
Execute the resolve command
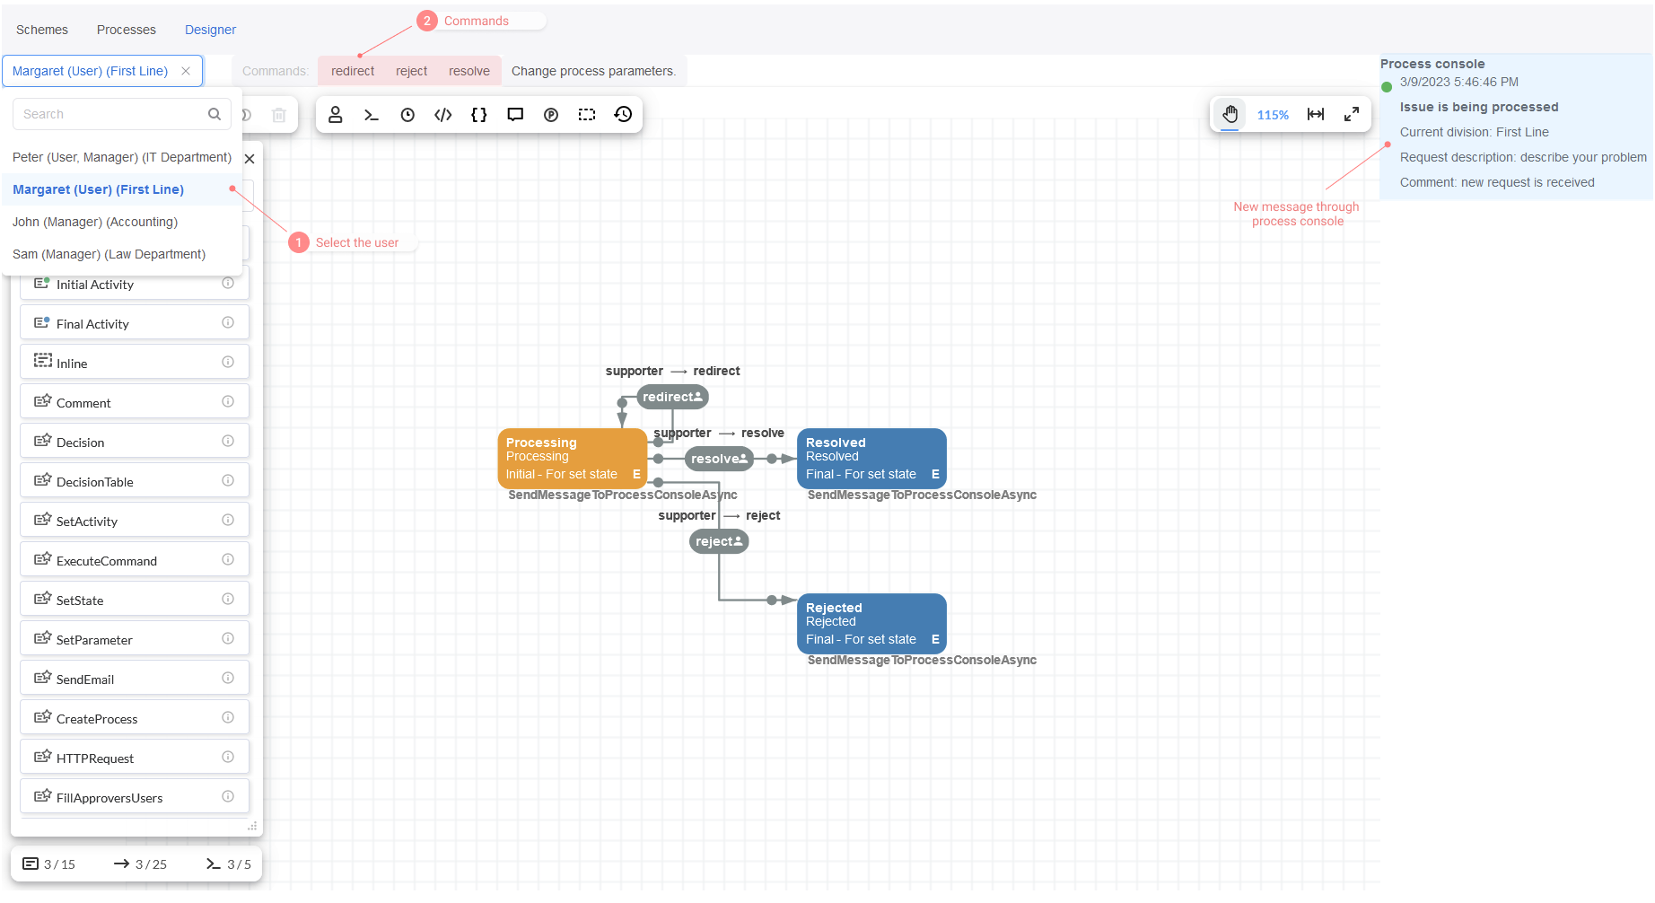coord(469,71)
